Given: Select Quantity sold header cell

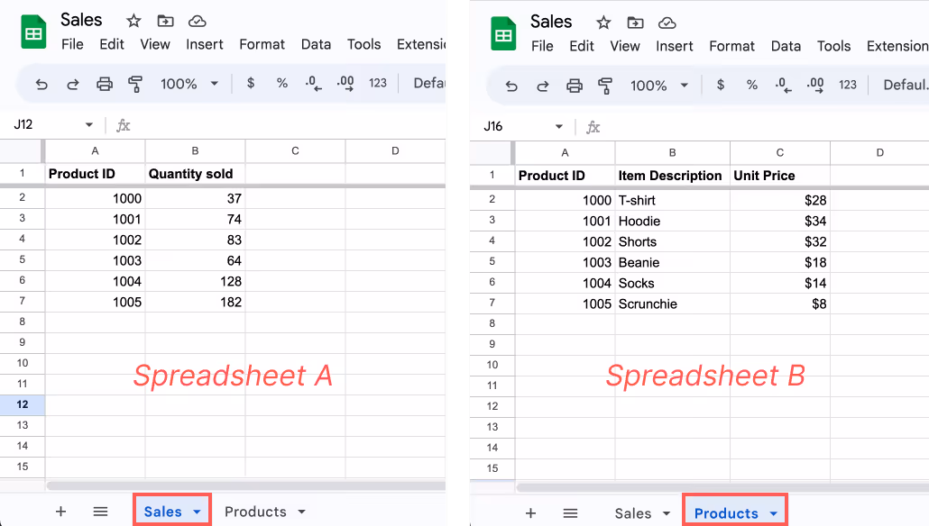Looking at the screenshot, I should (195, 174).
